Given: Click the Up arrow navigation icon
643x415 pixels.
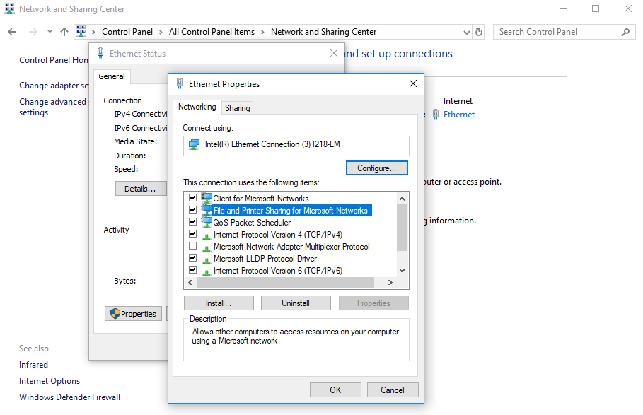Looking at the screenshot, I should (64, 32).
